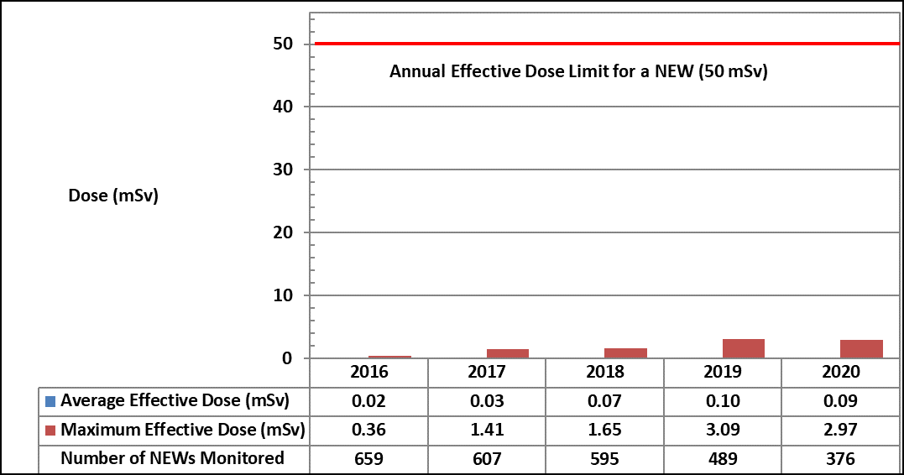The height and width of the screenshot is (475, 904).
Task: Select the 2016 maximum dose bar
Action: [389, 357]
